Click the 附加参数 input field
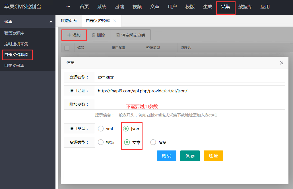The height and width of the screenshot is (189, 293). tap(190, 104)
